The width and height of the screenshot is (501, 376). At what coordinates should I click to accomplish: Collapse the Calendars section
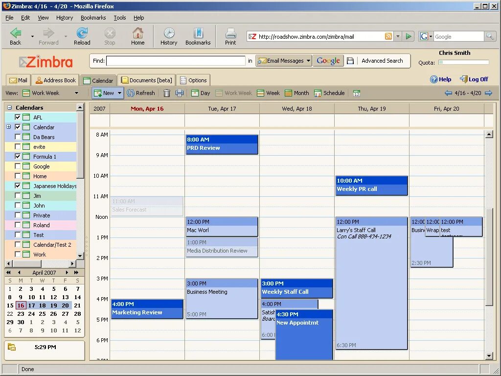pos(9,108)
